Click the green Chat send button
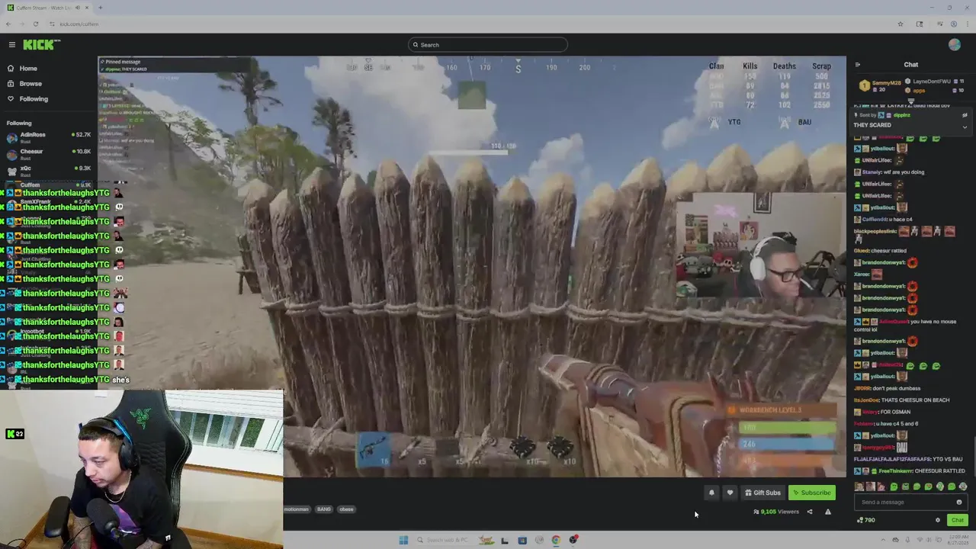976x549 pixels. pos(958,520)
